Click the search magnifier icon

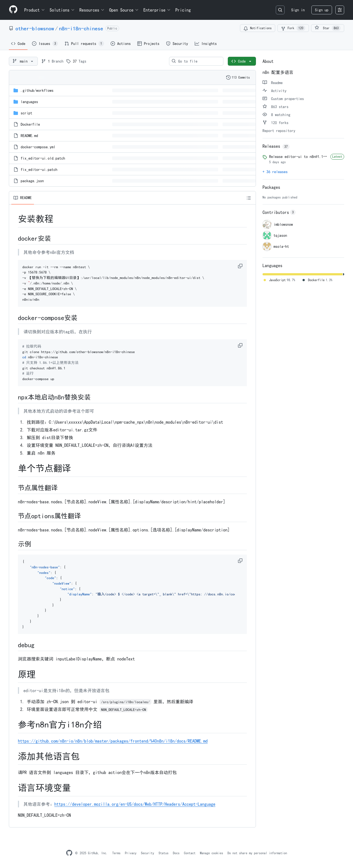point(280,10)
